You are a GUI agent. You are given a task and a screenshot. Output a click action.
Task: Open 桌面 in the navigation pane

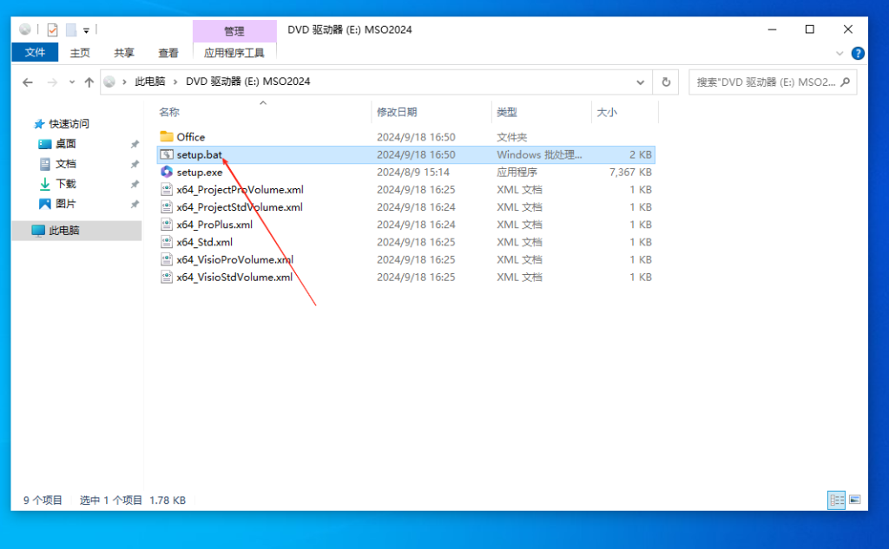(x=66, y=144)
